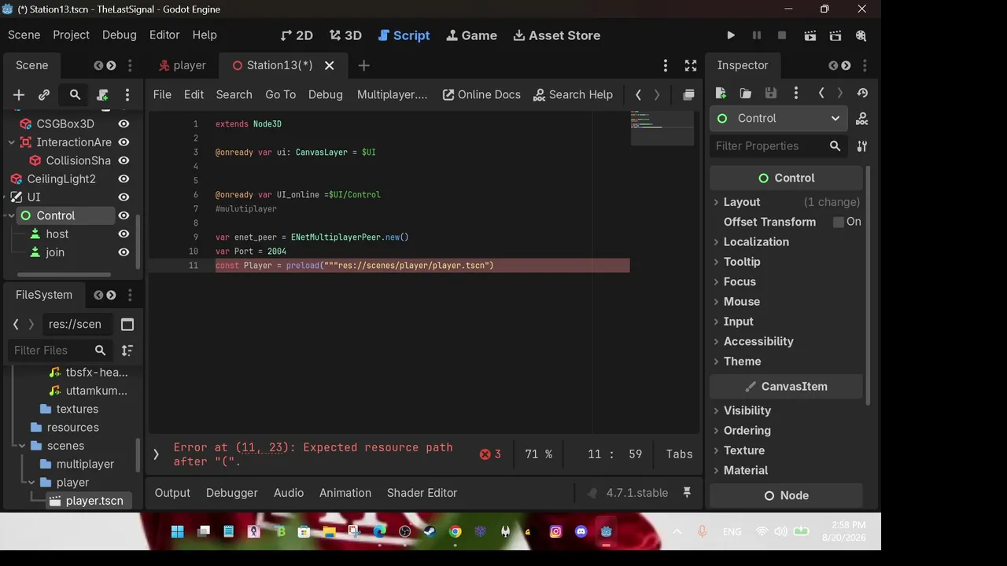Open the Inspector property tools settings icon
The height and width of the screenshot is (566, 1007).
pyautogui.click(x=862, y=146)
